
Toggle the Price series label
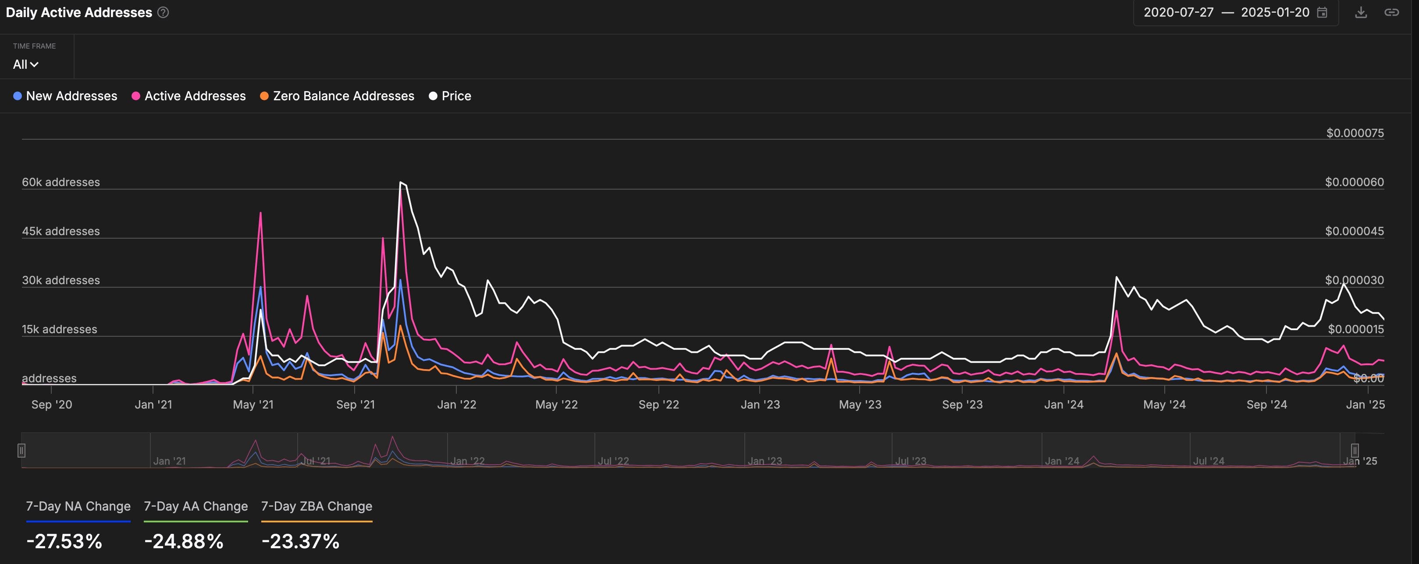456,96
